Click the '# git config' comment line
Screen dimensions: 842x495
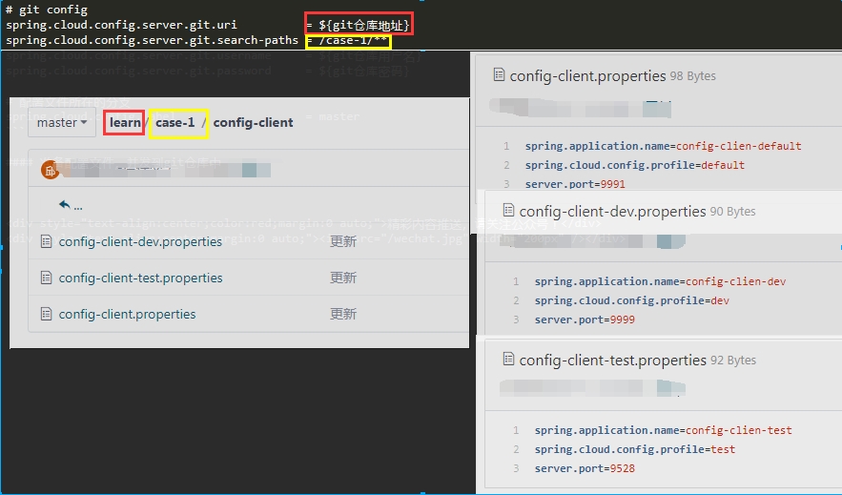click(46, 10)
